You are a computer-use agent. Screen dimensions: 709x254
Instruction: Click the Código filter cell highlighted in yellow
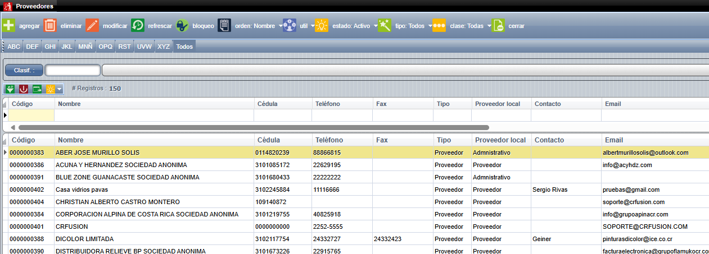tap(31, 115)
